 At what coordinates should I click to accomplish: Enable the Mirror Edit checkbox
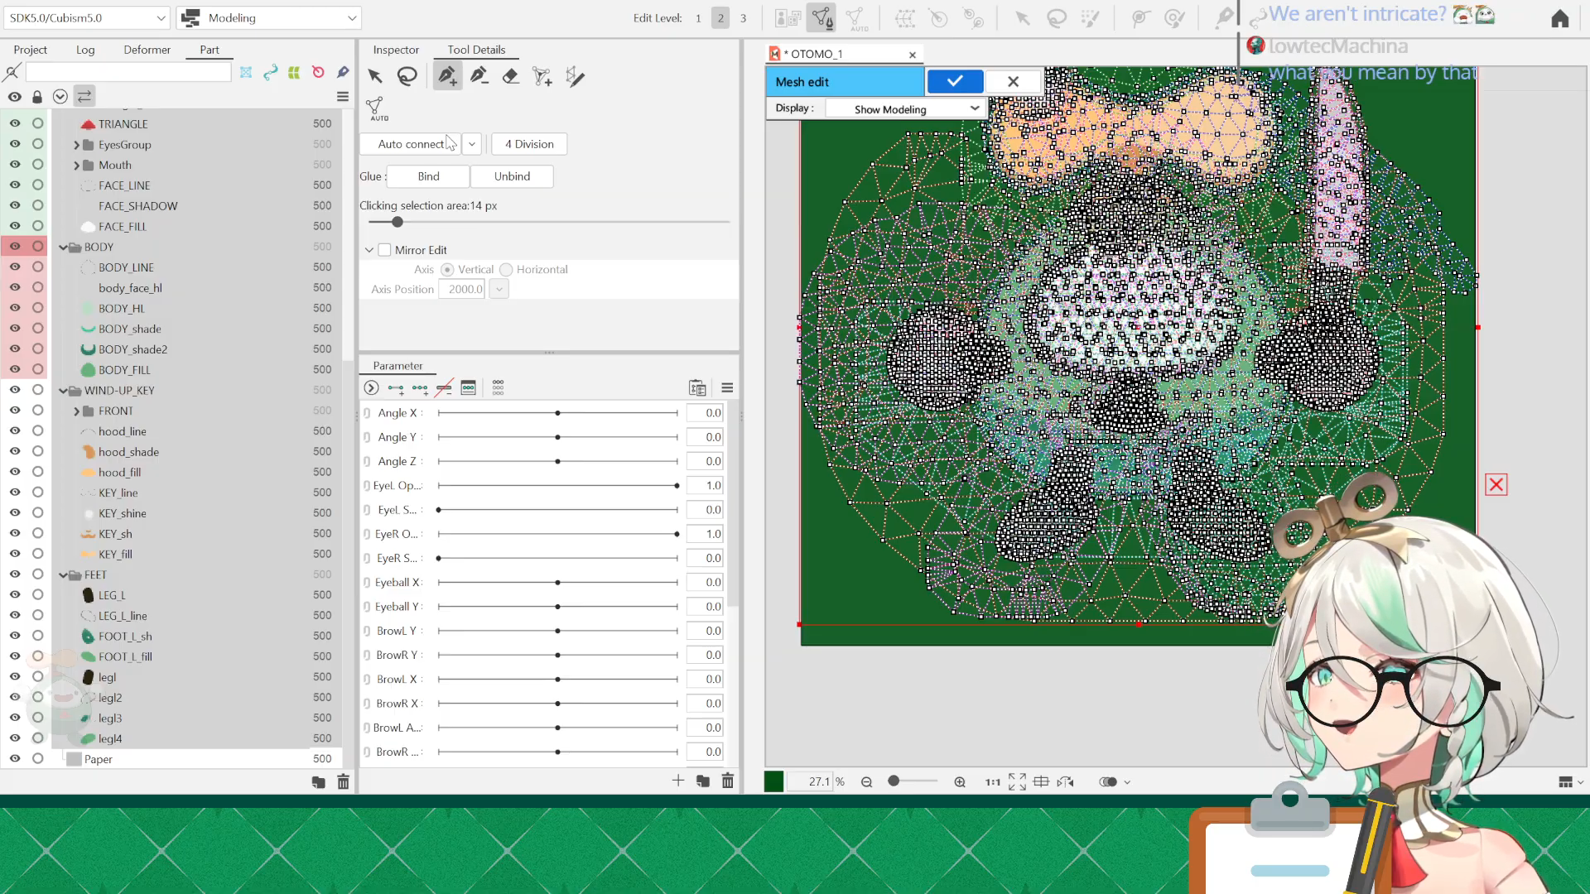[385, 250]
